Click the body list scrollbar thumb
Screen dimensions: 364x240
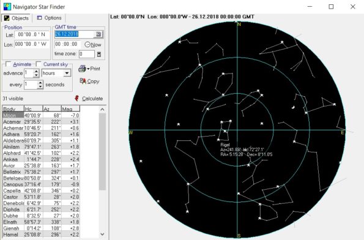coord(102,151)
